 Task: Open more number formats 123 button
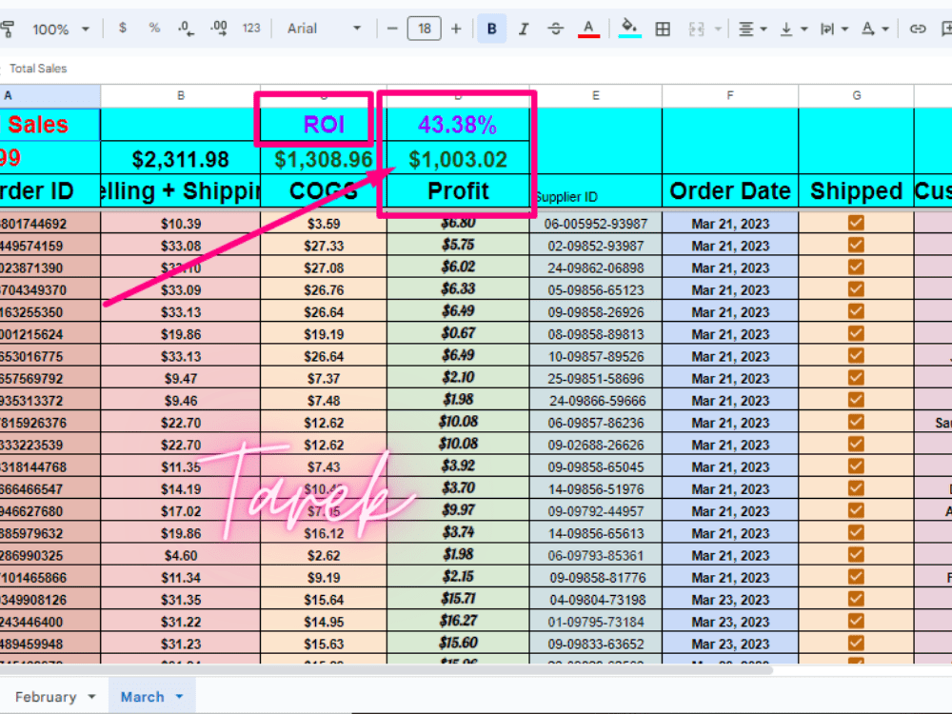pos(250,28)
